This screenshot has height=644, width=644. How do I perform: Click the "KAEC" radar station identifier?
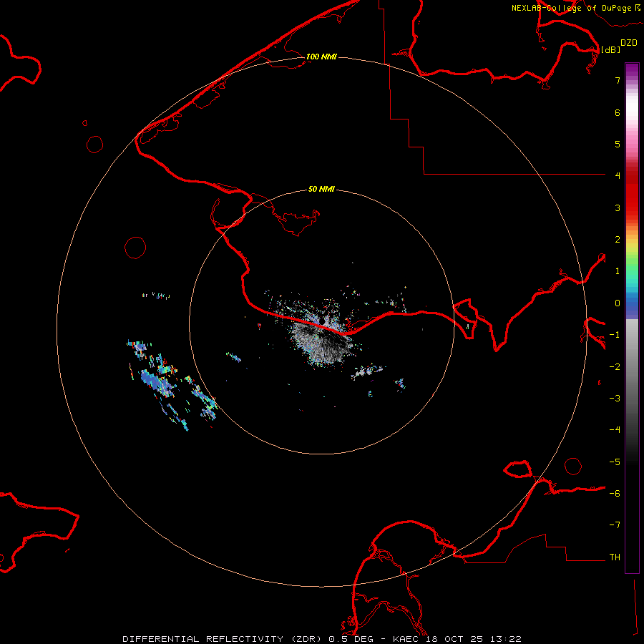tap(406, 639)
